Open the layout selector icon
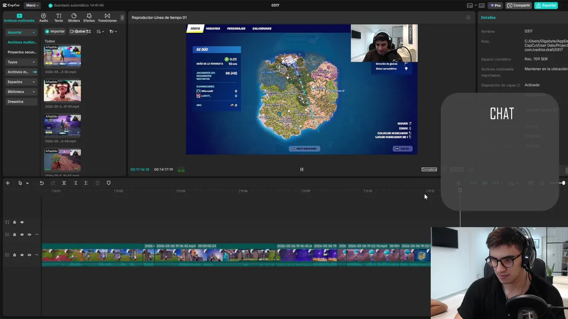This screenshot has width=568, height=319. pos(469,5)
